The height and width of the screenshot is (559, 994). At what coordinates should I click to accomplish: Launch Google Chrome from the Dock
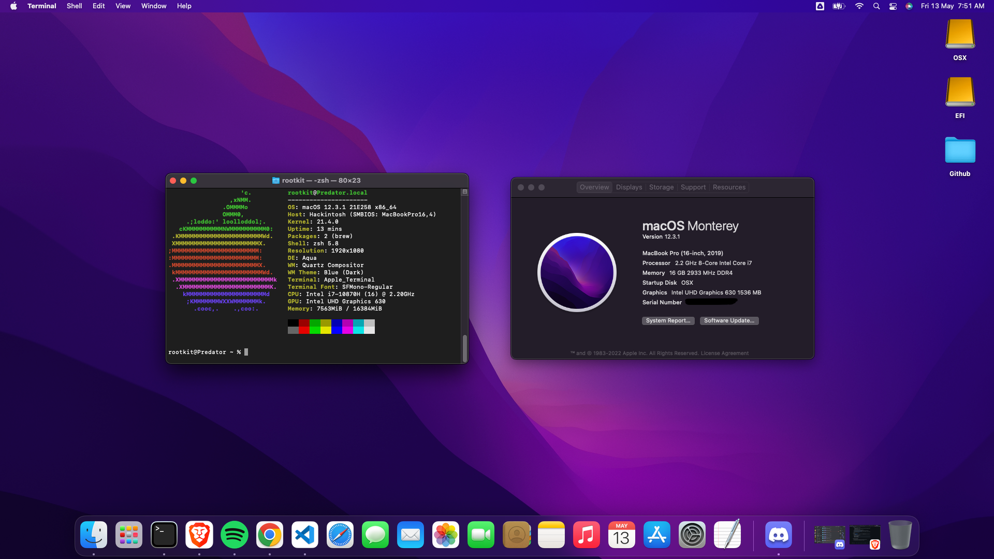(x=270, y=535)
